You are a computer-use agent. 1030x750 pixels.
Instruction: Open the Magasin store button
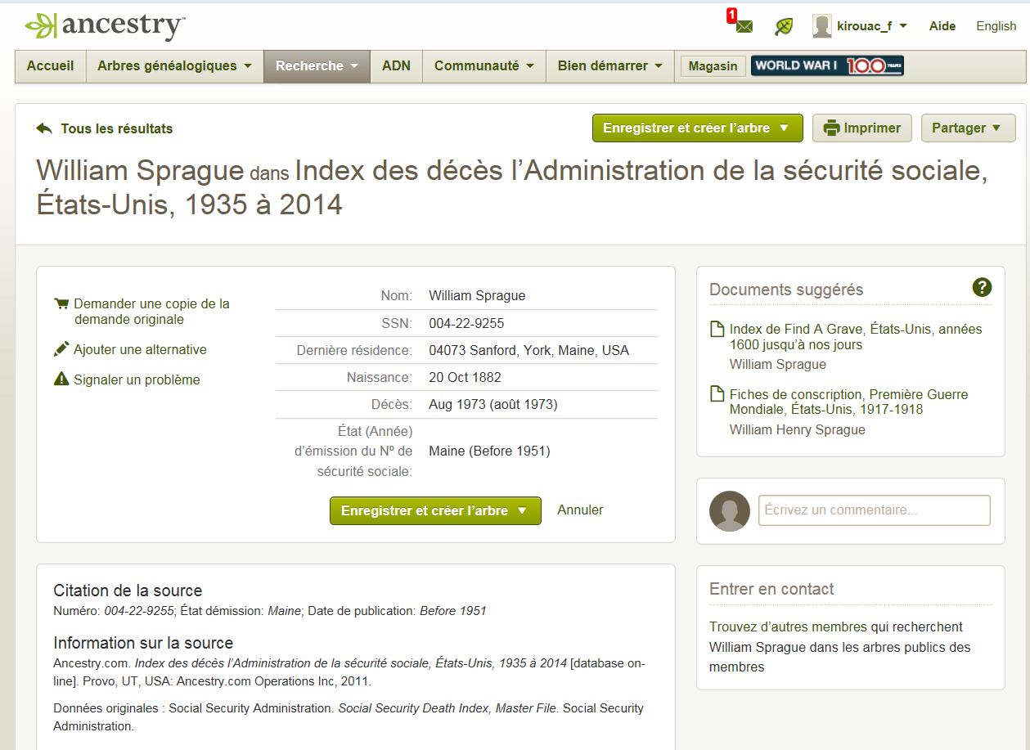713,66
